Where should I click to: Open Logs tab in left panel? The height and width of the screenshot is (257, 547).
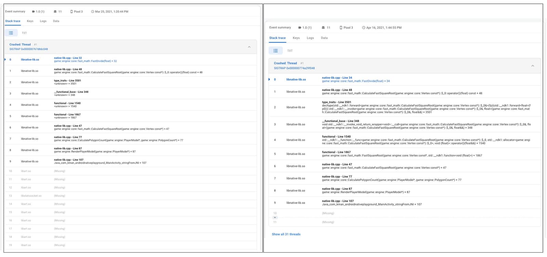coord(43,21)
